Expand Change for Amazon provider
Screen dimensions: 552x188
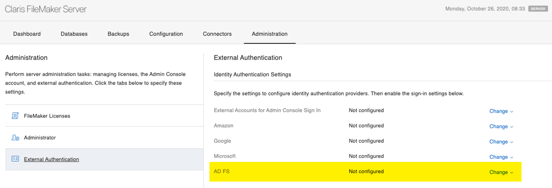point(501,127)
